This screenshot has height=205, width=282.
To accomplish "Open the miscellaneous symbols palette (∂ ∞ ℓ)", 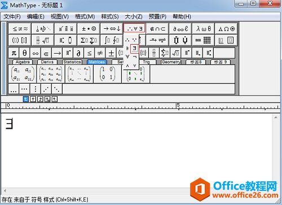I will pos(180,29).
